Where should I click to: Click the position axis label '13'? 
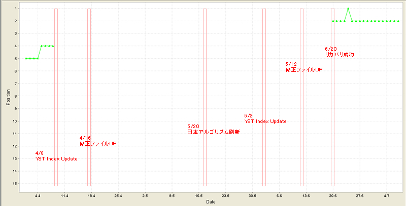[x=15, y=159]
